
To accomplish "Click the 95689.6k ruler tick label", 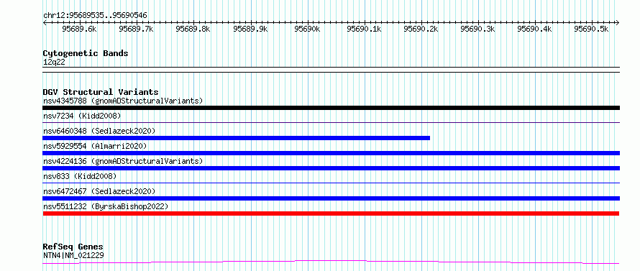I will (79, 29).
